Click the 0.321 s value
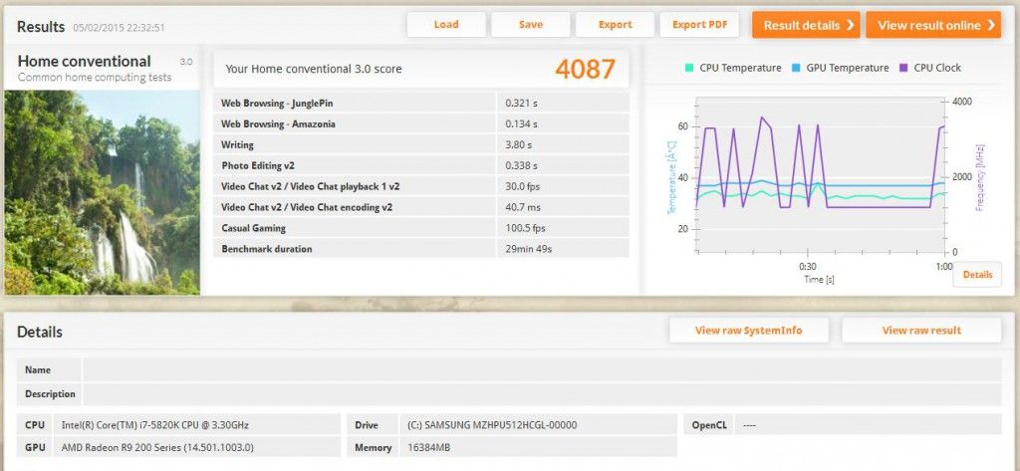 click(521, 103)
